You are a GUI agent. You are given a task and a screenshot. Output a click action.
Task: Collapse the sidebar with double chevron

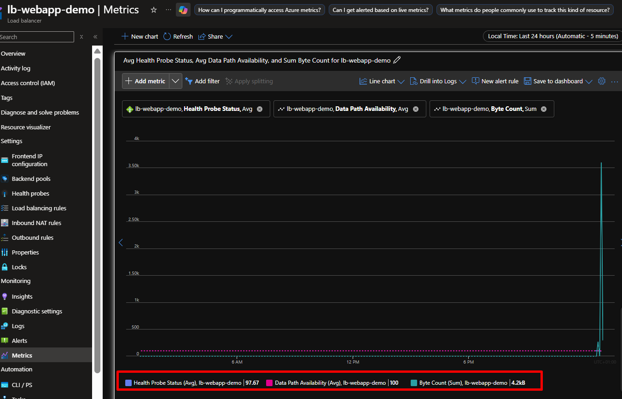click(x=95, y=37)
